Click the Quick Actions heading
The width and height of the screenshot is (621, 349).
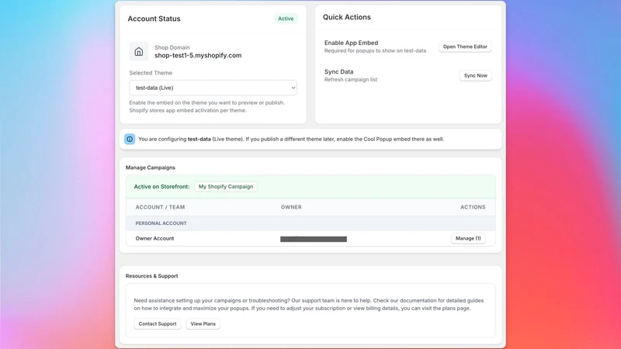346,17
